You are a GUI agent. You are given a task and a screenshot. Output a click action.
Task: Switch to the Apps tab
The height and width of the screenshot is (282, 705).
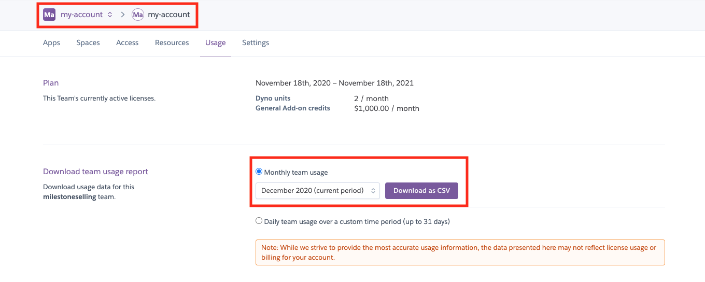[x=51, y=43]
